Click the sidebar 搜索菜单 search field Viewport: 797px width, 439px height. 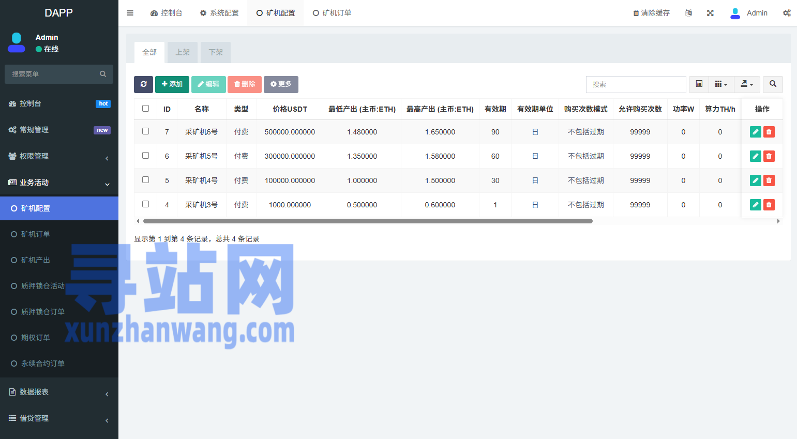[x=54, y=74]
